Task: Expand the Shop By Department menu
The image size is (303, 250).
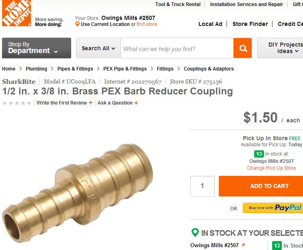Action: (37, 48)
